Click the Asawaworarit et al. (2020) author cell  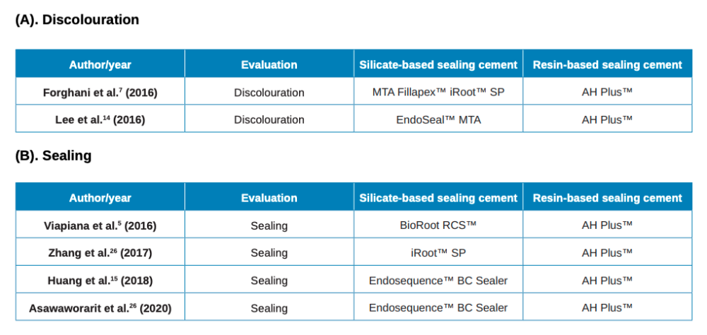100,308
